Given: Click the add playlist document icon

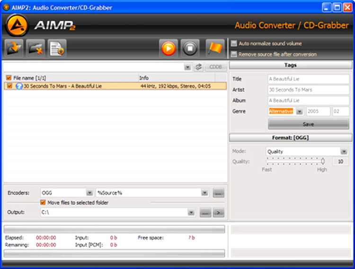Looking at the screenshot, I should tap(57, 48).
